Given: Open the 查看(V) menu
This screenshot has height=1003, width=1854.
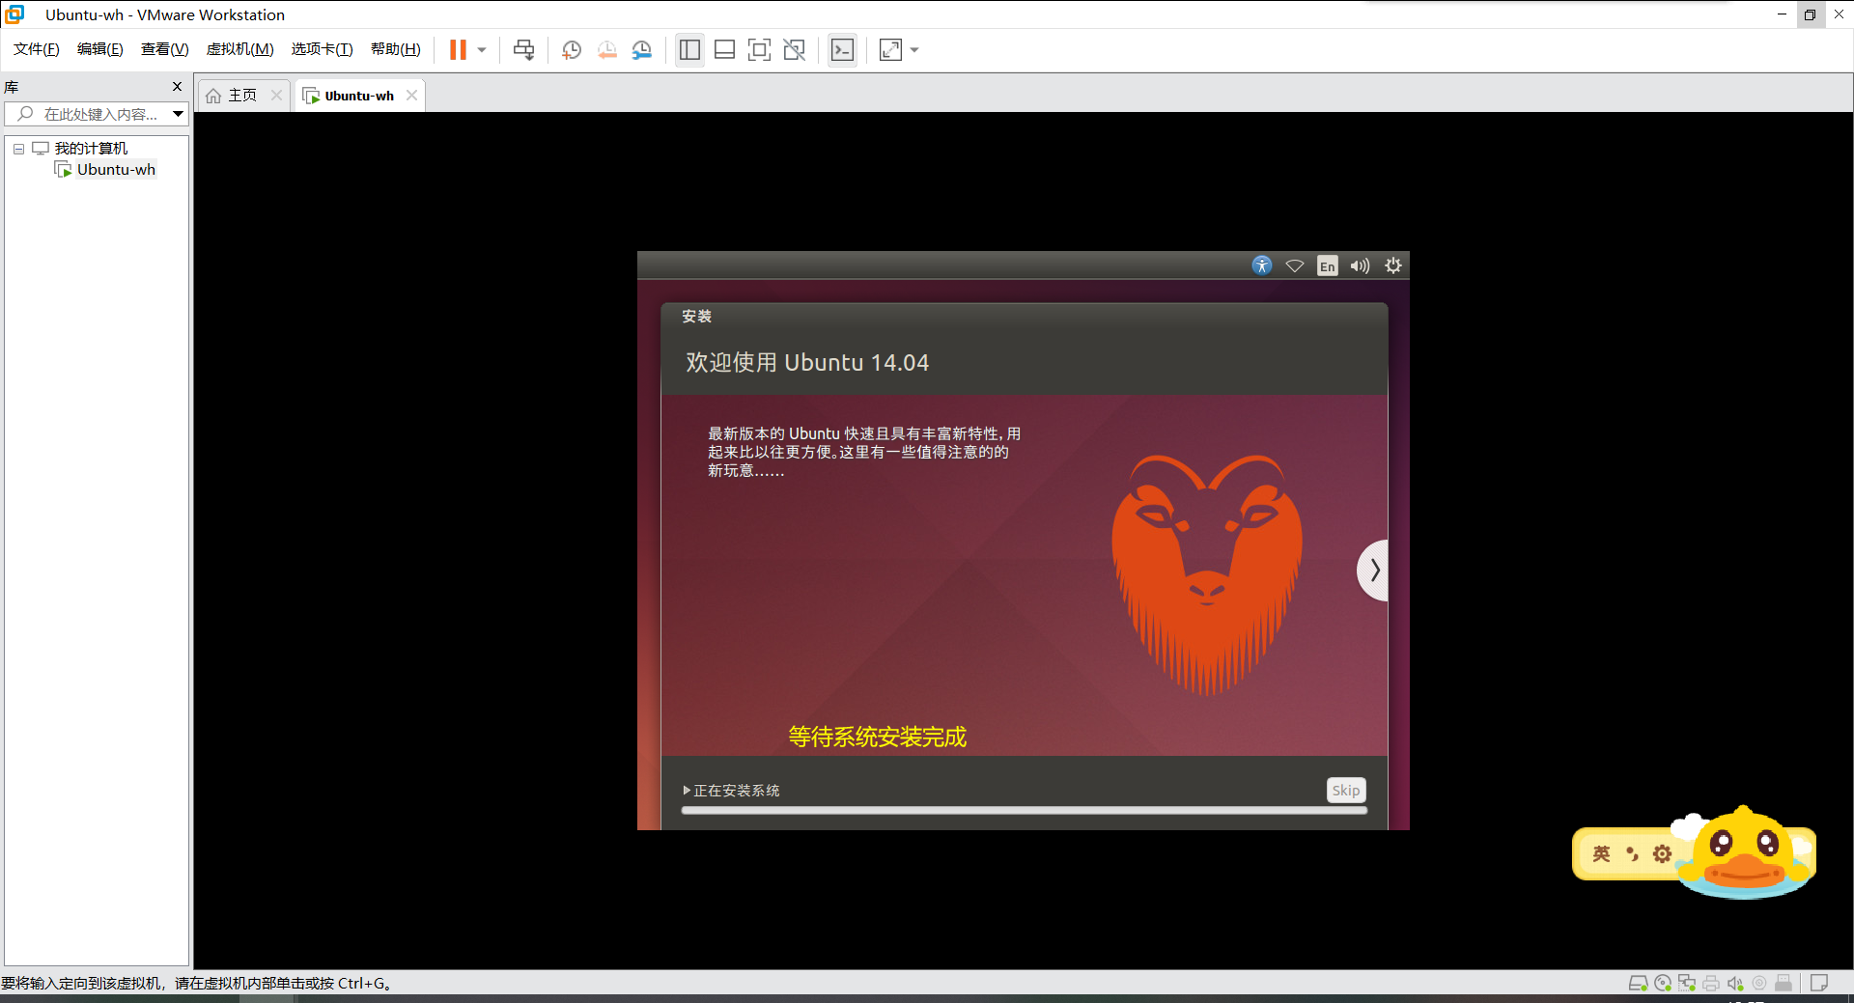Looking at the screenshot, I should point(165,49).
